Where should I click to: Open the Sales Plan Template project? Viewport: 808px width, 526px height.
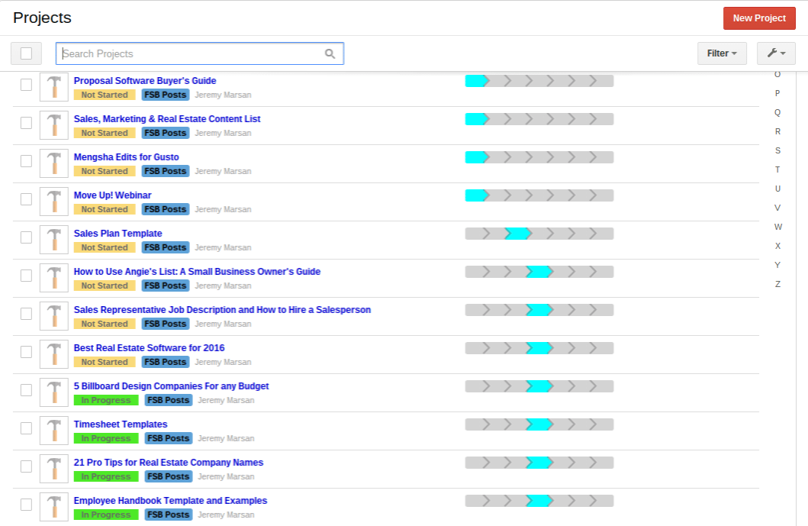tap(117, 233)
